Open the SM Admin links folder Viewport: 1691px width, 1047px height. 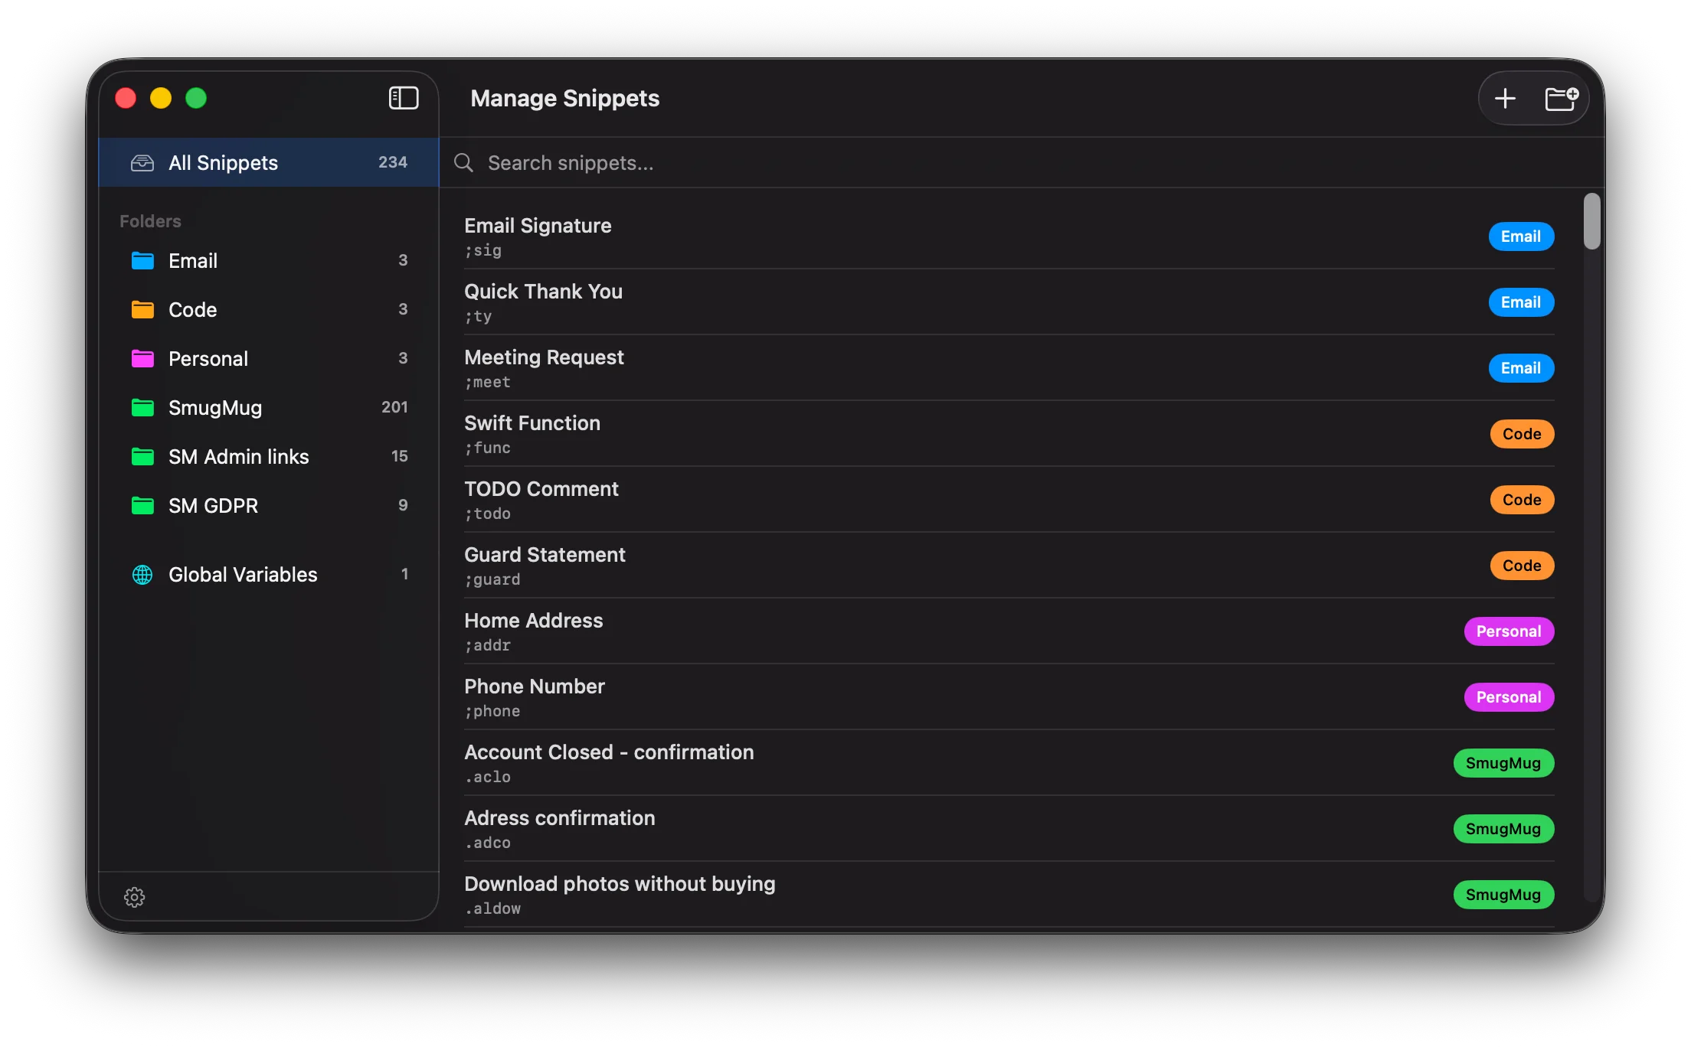[x=238, y=456]
